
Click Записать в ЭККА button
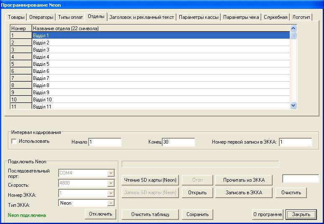click(244, 193)
